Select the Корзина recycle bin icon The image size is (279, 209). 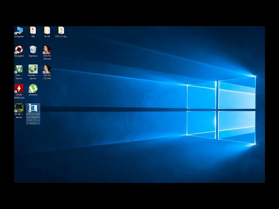pyautogui.click(x=33, y=50)
